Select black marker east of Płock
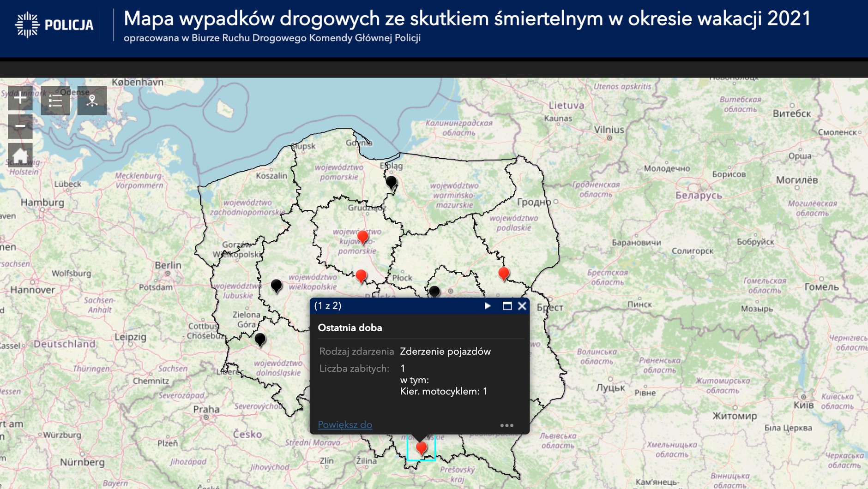 (434, 291)
